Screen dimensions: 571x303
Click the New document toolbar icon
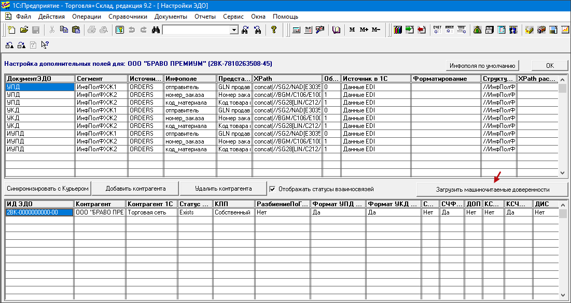(x=11, y=30)
